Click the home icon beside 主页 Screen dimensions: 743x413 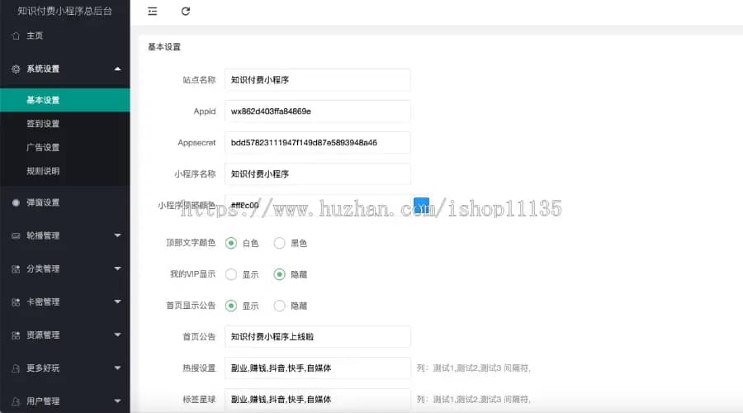click(16, 36)
